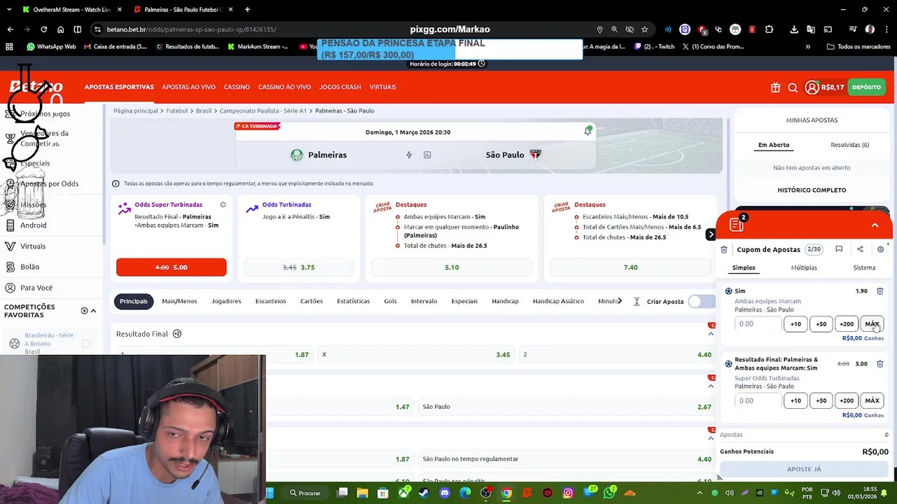This screenshot has height=504, width=897.
Task: Open the match statistics chart icon
Action: tap(427, 155)
